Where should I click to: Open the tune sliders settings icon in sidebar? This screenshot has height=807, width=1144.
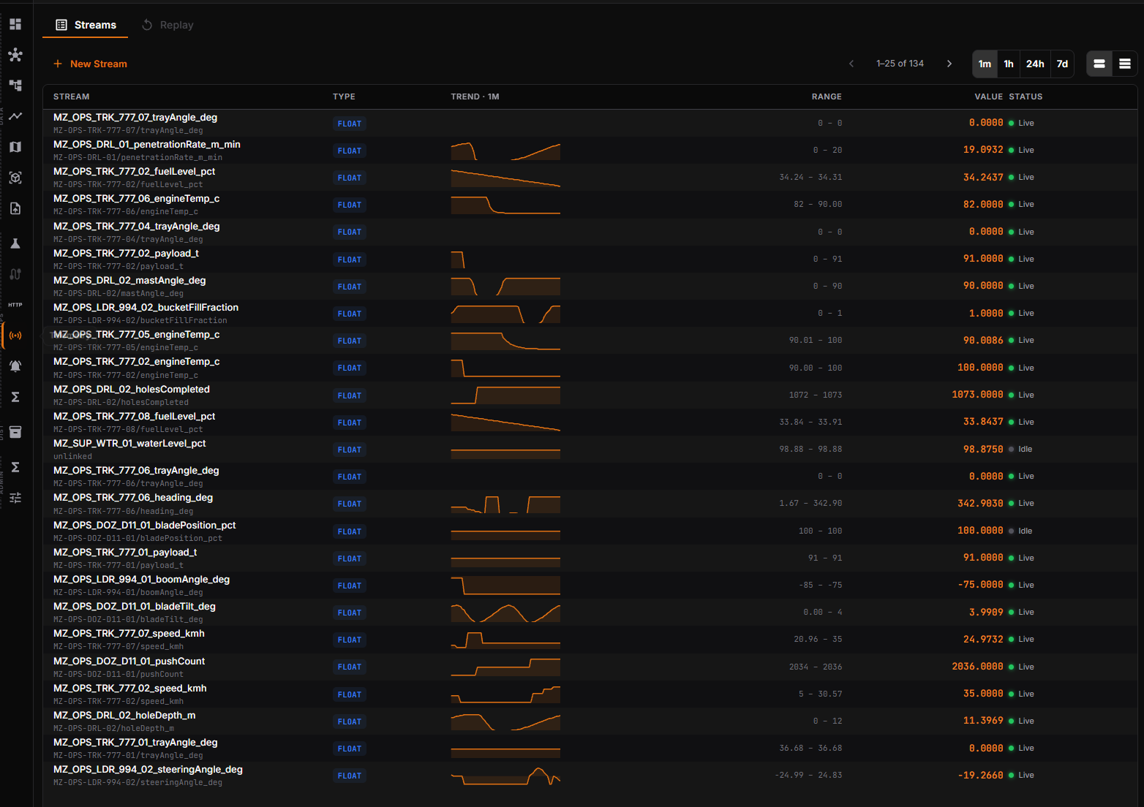(x=15, y=498)
